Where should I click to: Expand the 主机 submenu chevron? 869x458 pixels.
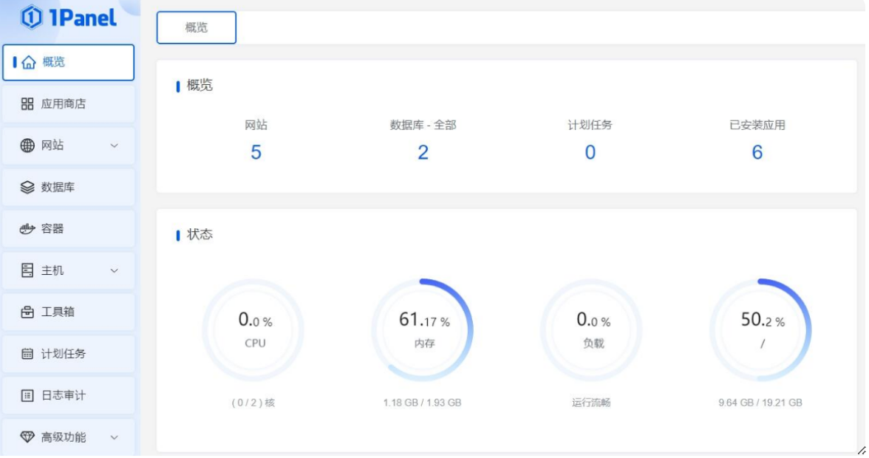(x=115, y=271)
